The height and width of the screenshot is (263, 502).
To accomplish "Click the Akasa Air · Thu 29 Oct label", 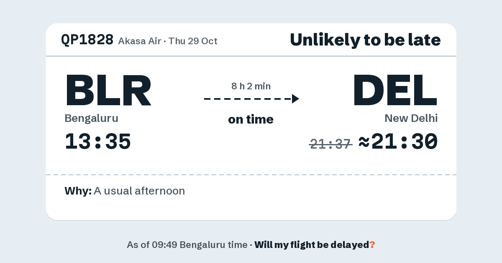I will (x=168, y=41).
